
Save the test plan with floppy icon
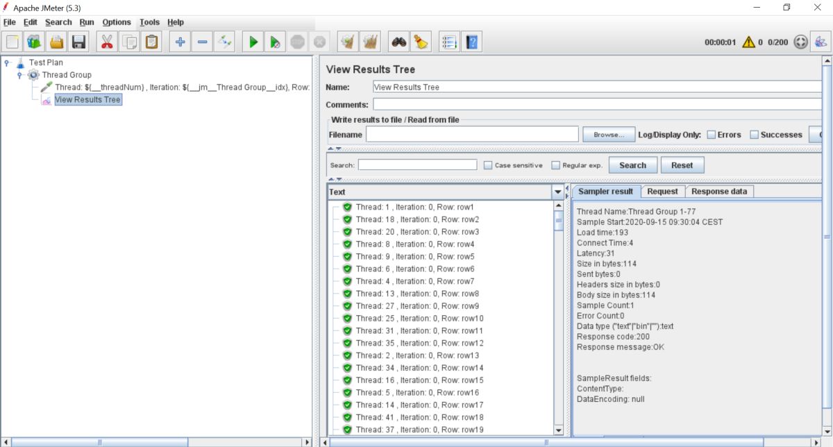pos(79,42)
